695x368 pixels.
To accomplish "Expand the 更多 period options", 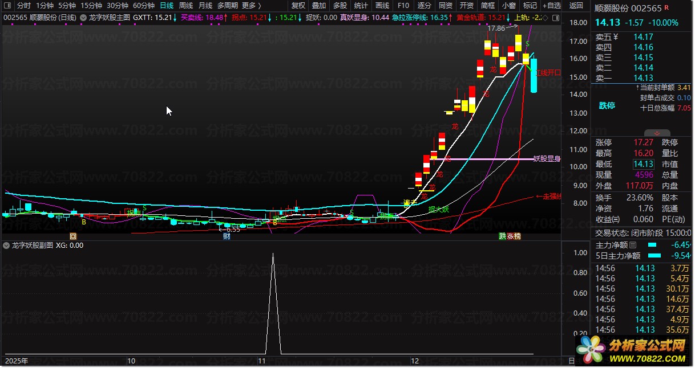I will [x=252, y=6].
